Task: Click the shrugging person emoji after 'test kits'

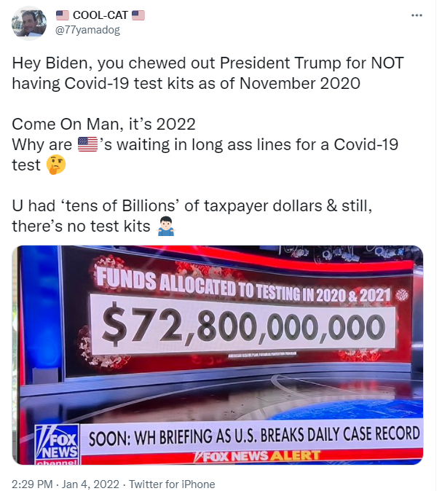Action: (165, 226)
